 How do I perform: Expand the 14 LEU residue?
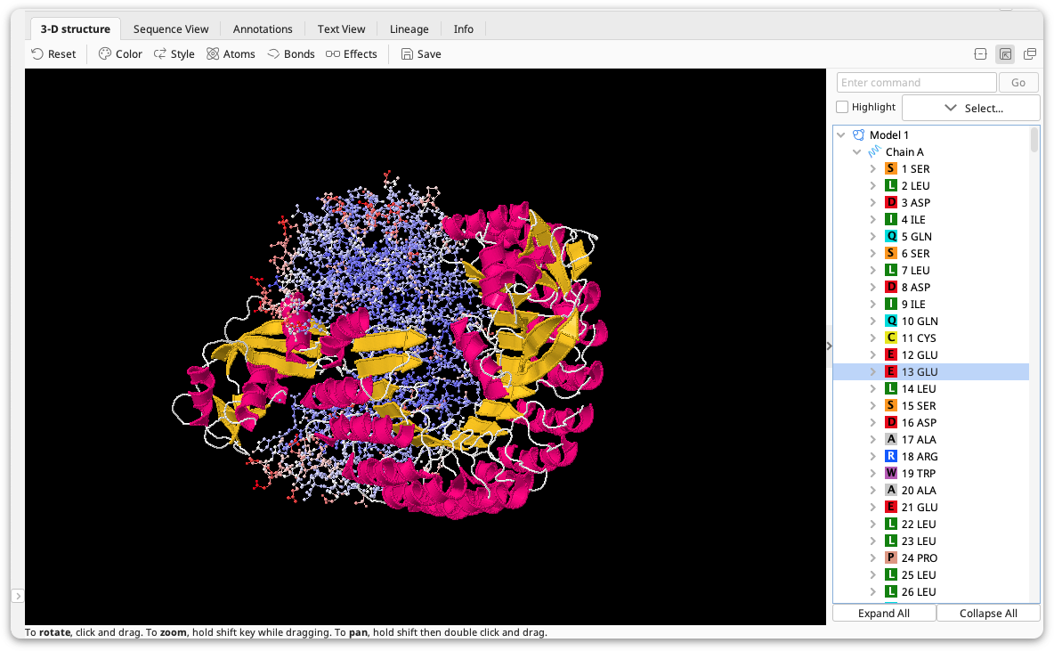[x=872, y=388]
